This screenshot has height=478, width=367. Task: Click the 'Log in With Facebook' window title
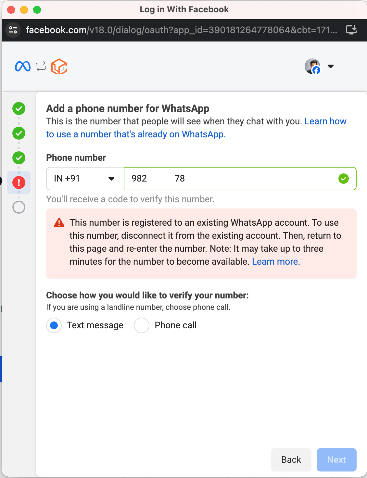pyautogui.click(x=184, y=9)
